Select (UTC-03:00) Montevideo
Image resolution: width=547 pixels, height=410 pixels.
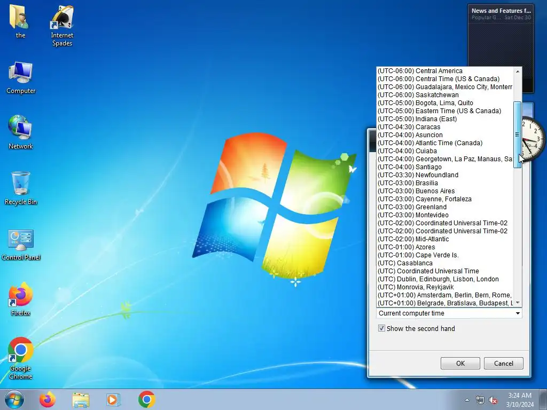pyautogui.click(x=445, y=215)
